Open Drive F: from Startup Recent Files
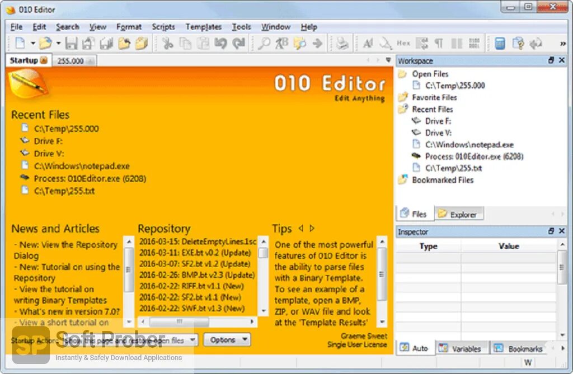This screenshot has height=374, width=573. (x=48, y=141)
